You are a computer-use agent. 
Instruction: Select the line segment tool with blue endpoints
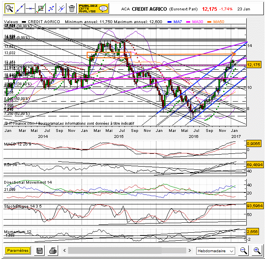[x=51, y=8]
